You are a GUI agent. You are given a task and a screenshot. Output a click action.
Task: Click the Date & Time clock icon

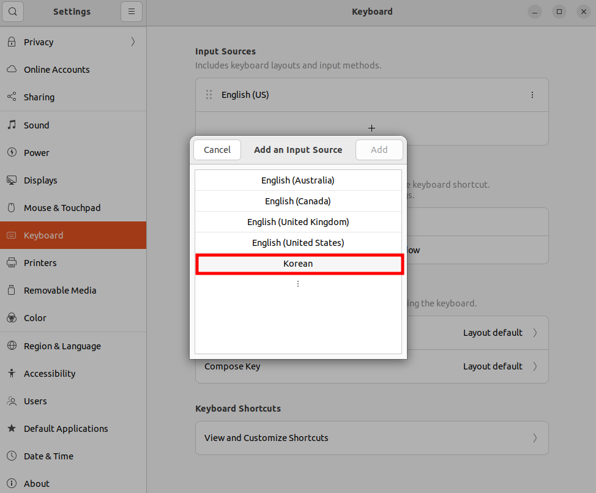pyautogui.click(x=12, y=456)
